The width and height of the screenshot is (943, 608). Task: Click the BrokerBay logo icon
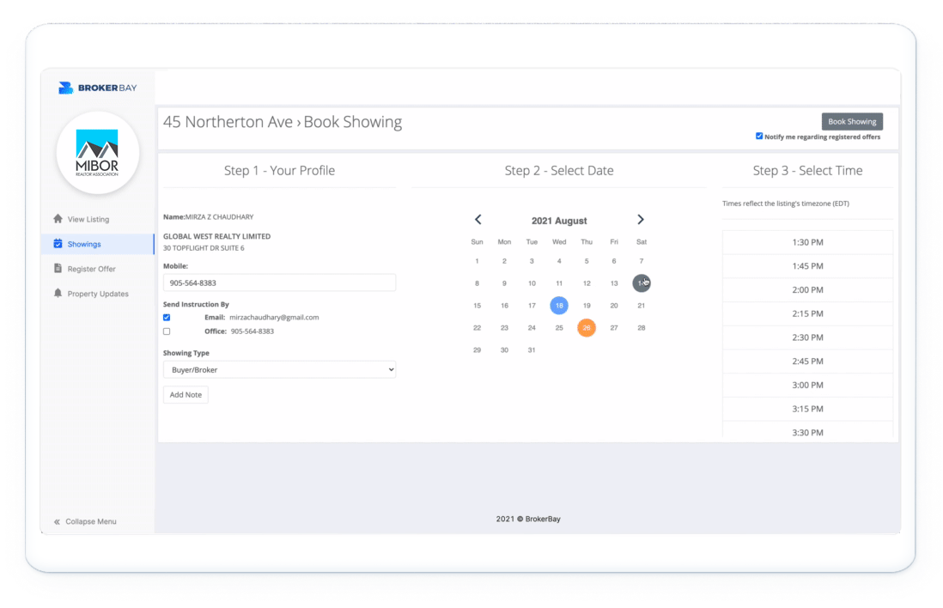click(x=66, y=88)
